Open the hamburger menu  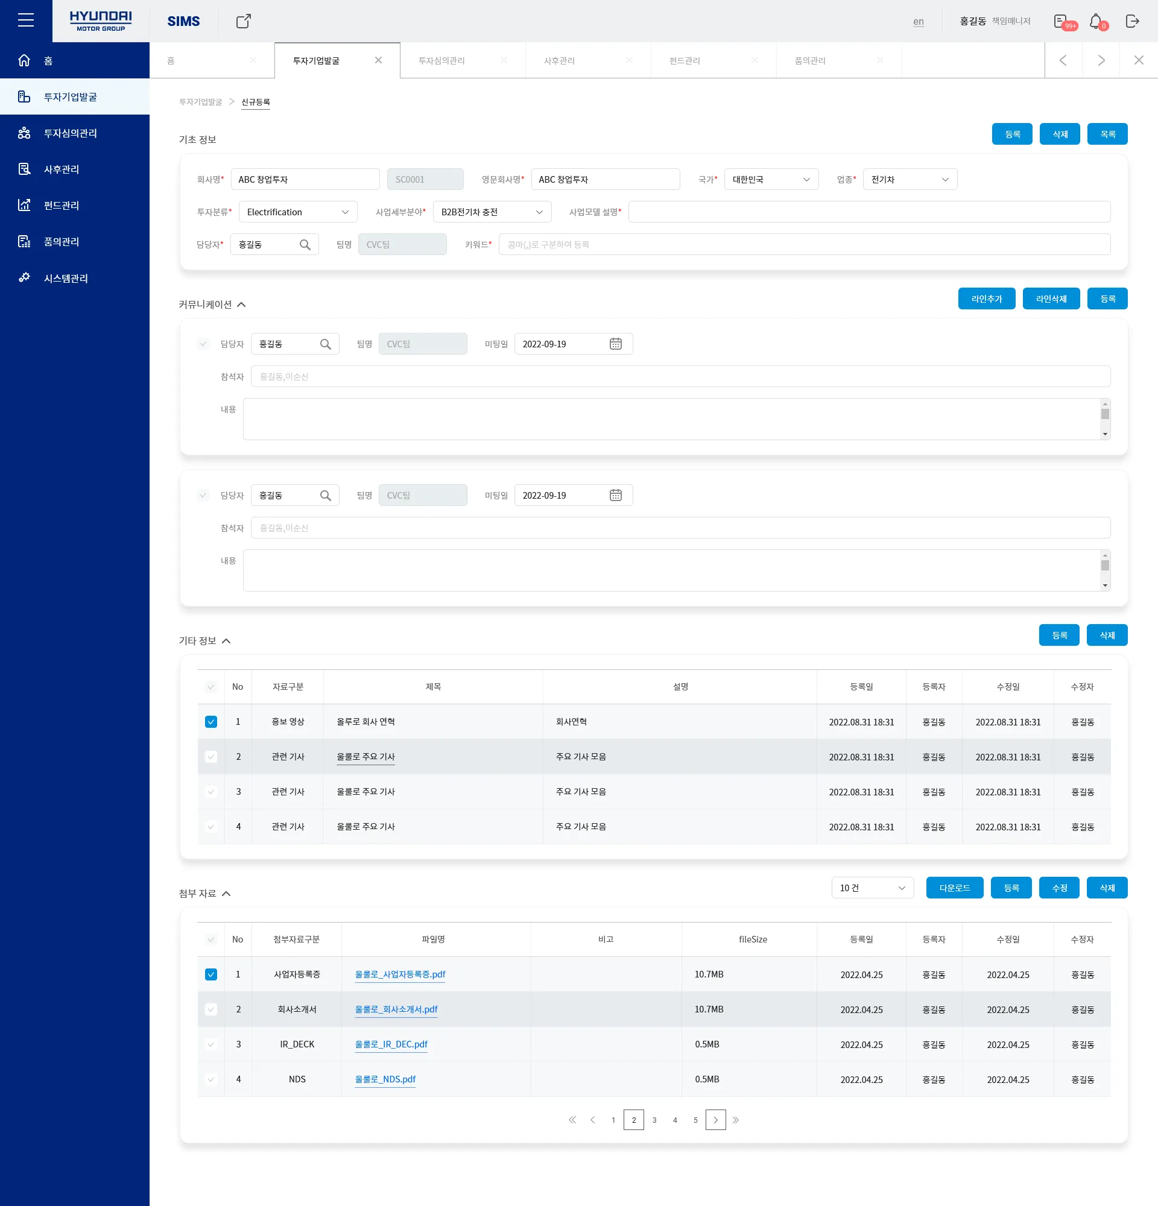(26, 21)
